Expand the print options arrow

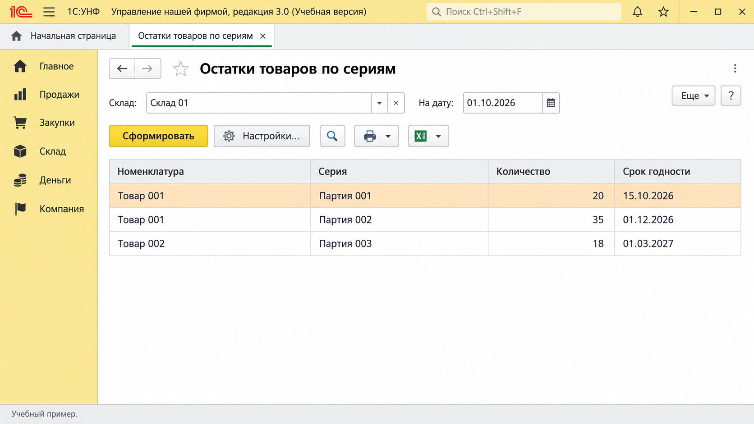coord(388,136)
